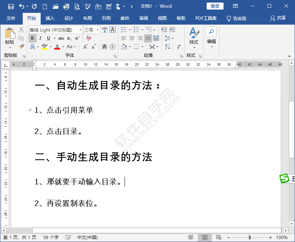Viewport: 295px width, 242px height.
Task: Expand the font color dropdown arrow
Action: [x=62, y=46]
